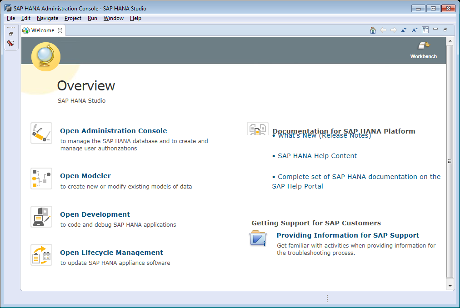
Task: Open Development link
Action: 95,214
